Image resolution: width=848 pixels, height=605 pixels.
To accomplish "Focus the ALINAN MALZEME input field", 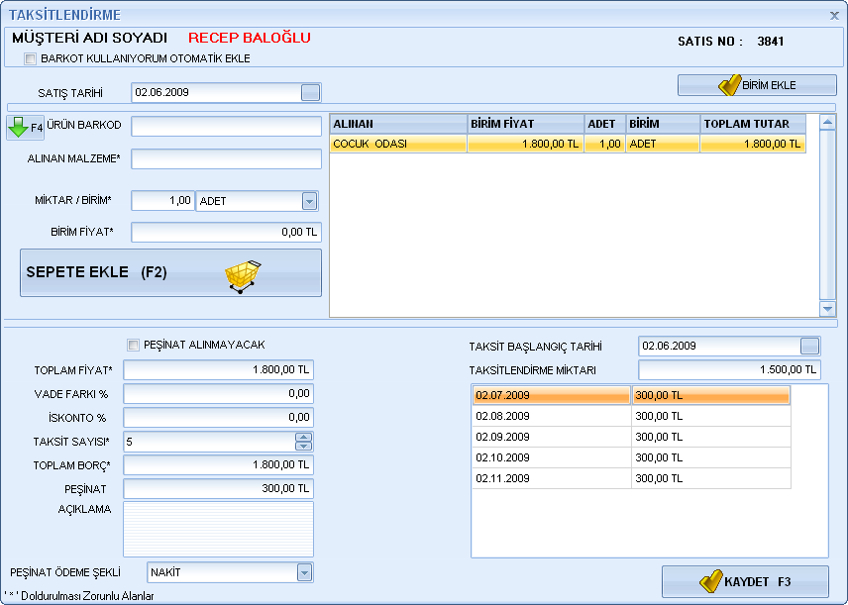I will pyautogui.click(x=227, y=159).
